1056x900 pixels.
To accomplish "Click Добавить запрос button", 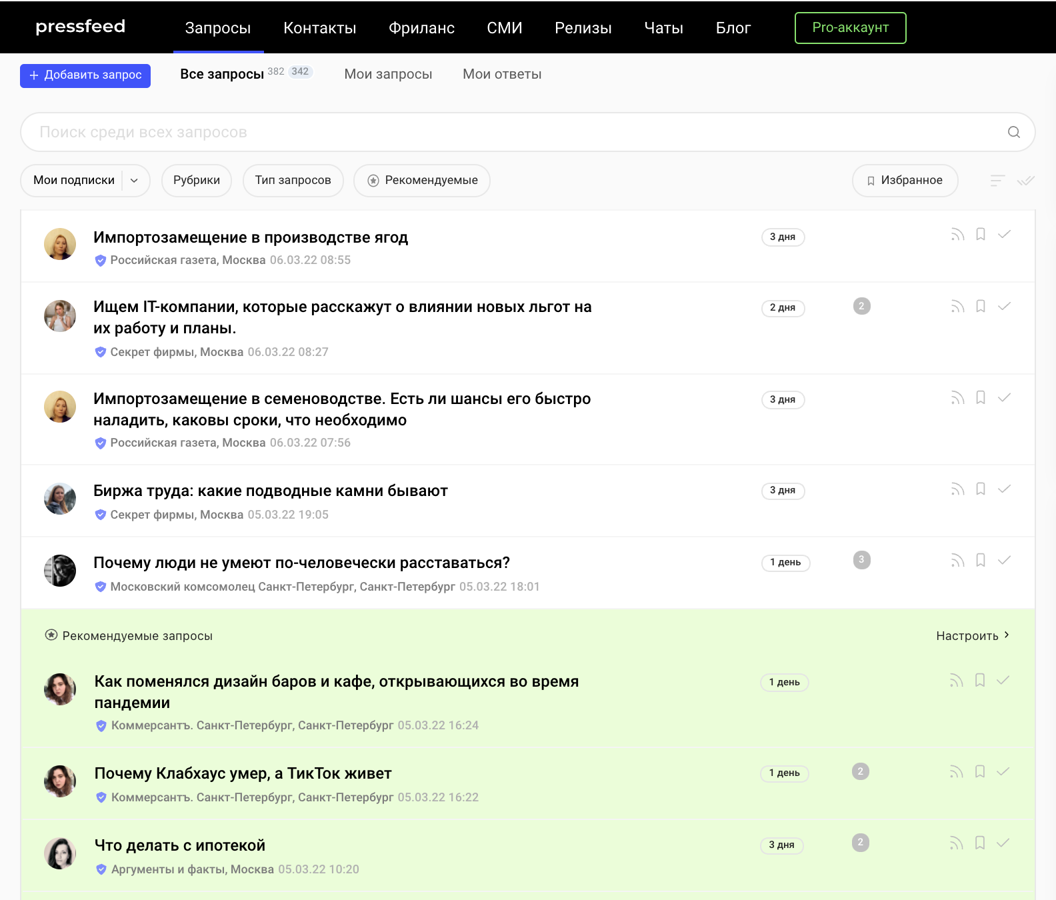I will tap(85, 75).
